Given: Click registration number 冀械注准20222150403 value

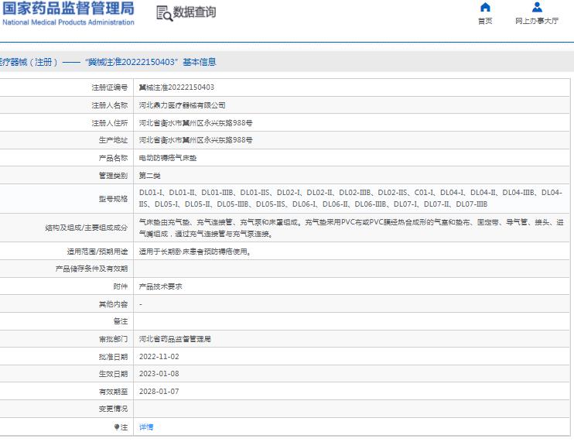Looking at the screenshot, I should click(176, 87).
